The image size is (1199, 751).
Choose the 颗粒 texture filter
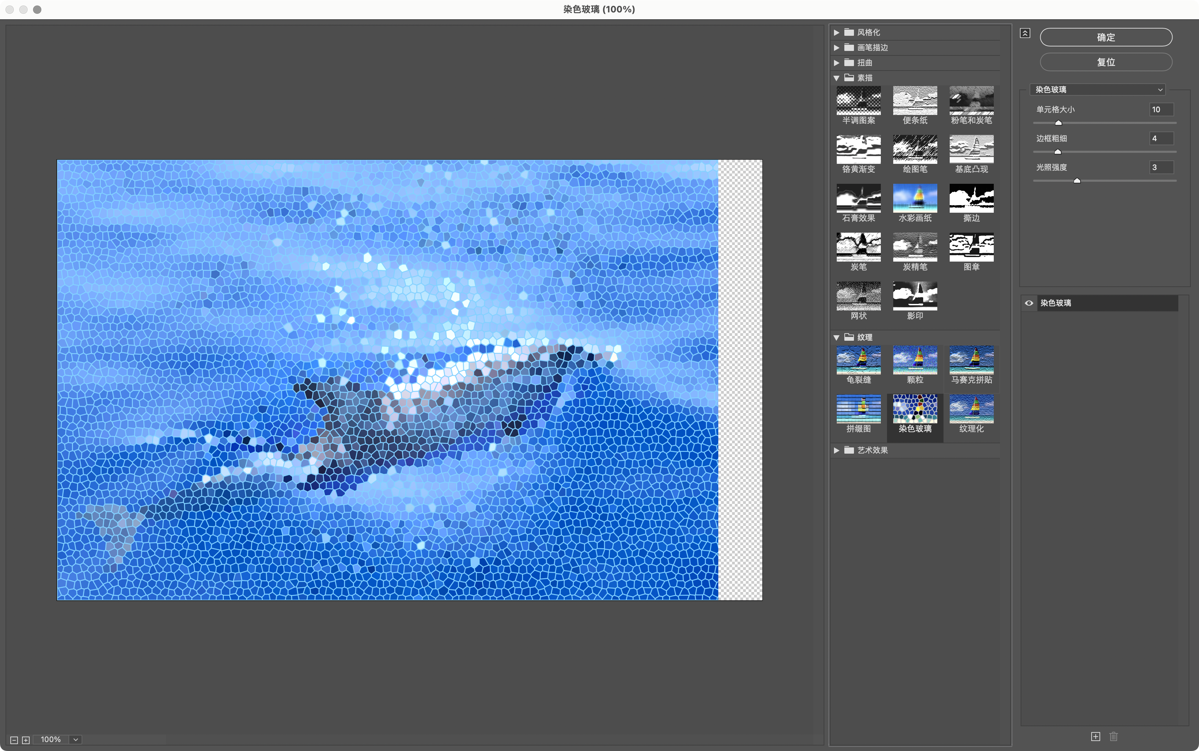(x=915, y=360)
